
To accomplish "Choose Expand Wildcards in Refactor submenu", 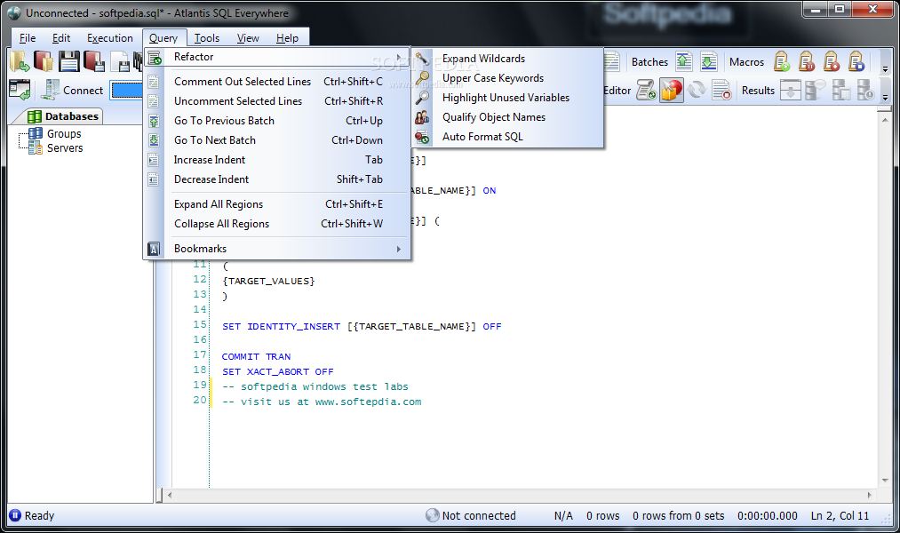I will coord(507,59).
